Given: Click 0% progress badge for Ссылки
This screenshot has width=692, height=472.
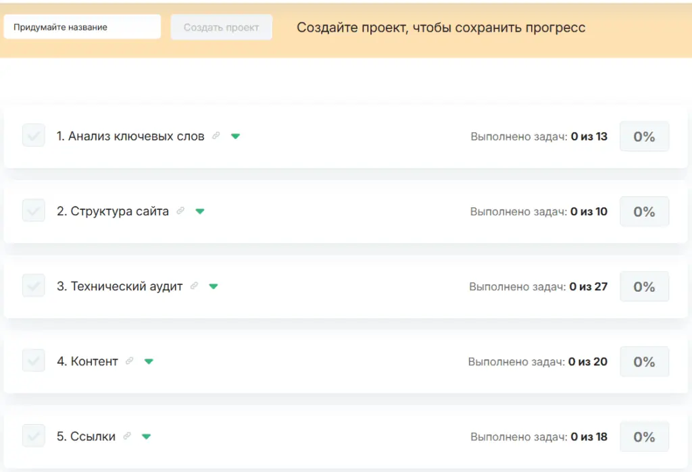Looking at the screenshot, I should click(644, 437).
